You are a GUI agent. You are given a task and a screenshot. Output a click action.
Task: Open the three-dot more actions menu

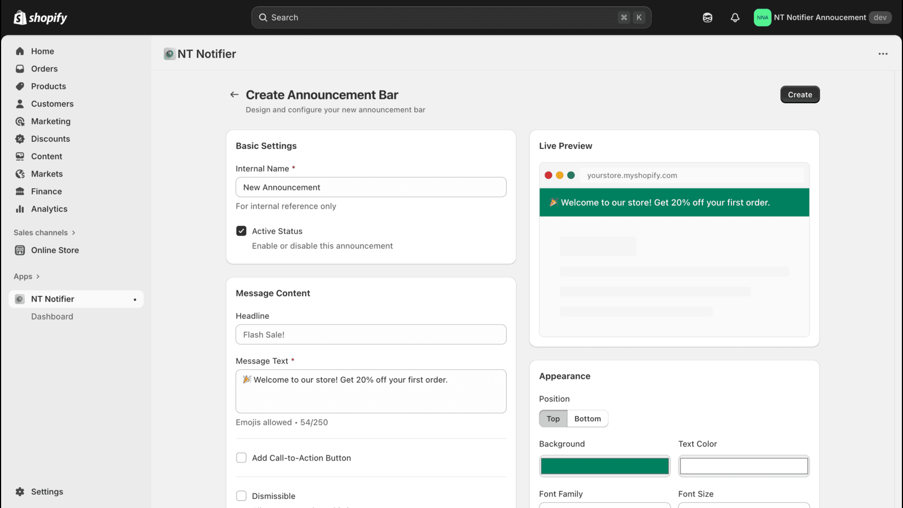click(x=883, y=54)
